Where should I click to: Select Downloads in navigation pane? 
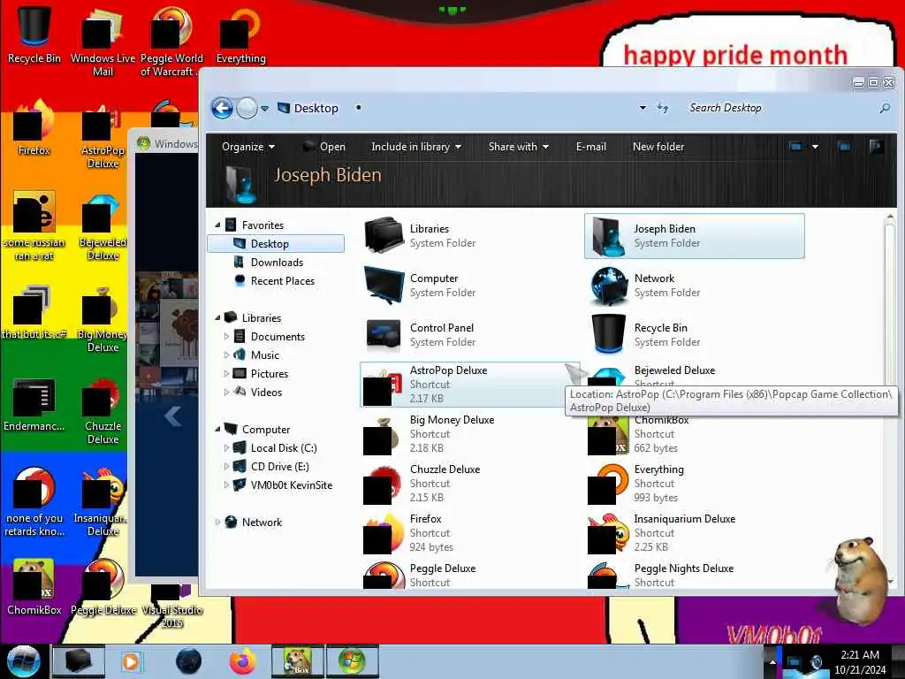point(277,262)
